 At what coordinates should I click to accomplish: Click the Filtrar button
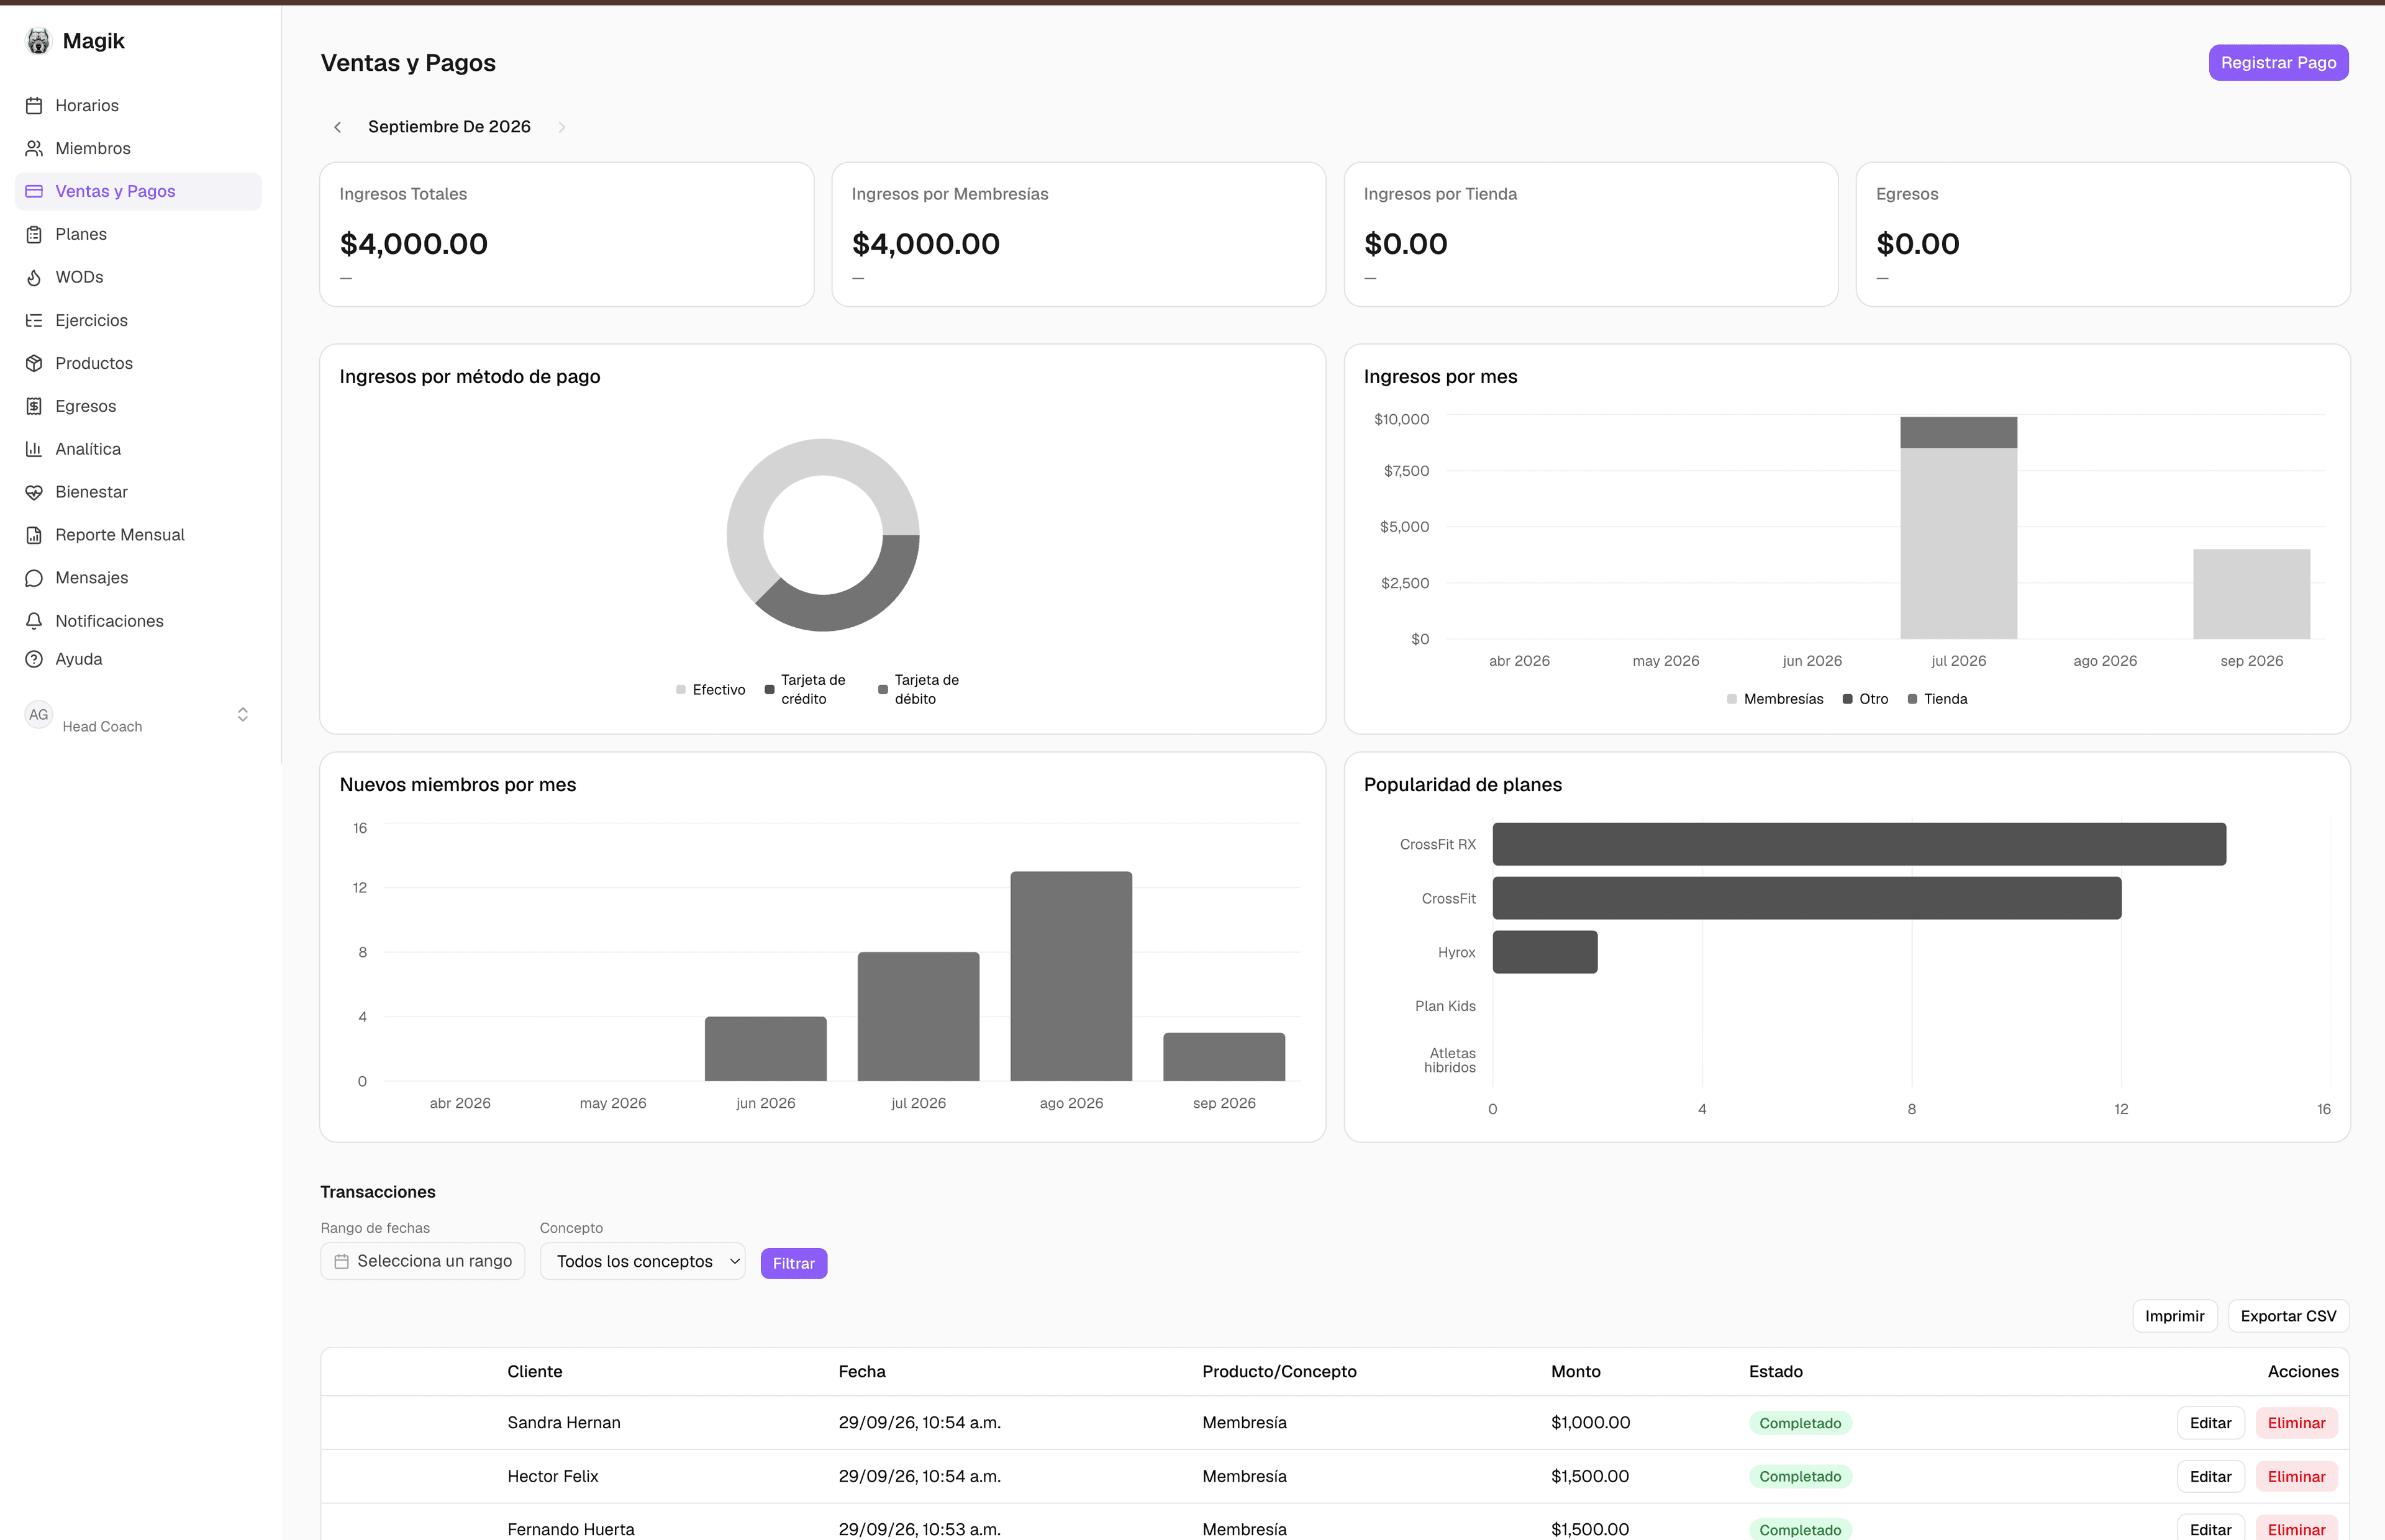(x=794, y=1263)
